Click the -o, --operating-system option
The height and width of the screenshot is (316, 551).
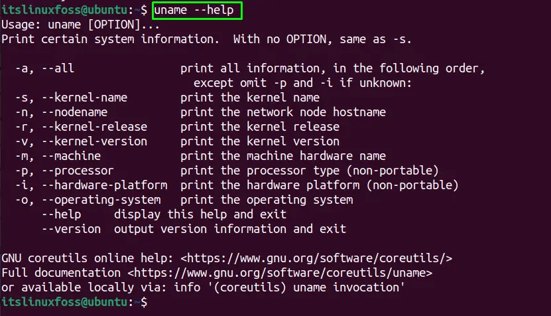click(x=88, y=200)
